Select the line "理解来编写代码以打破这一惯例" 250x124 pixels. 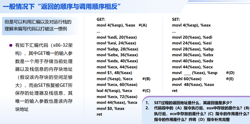[36, 29]
